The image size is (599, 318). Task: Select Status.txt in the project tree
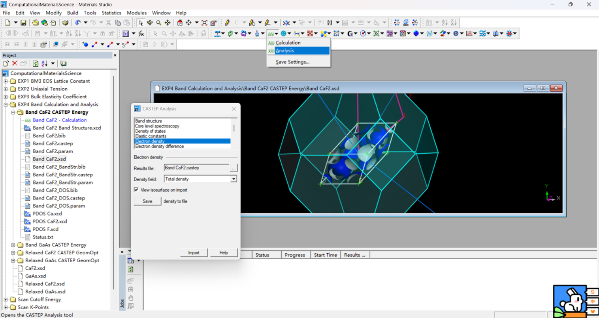coord(43,237)
